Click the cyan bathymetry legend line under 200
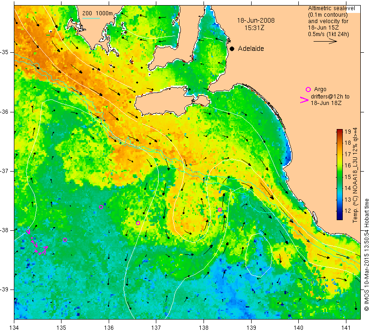The width and height of the screenshot is (370, 333). pos(91,18)
